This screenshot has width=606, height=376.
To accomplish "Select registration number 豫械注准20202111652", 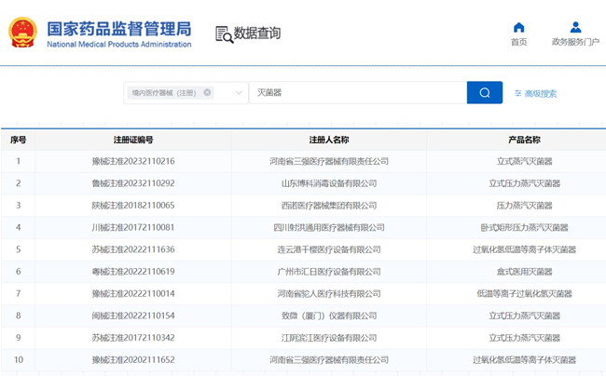I will pyautogui.click(x=133, y=360).
